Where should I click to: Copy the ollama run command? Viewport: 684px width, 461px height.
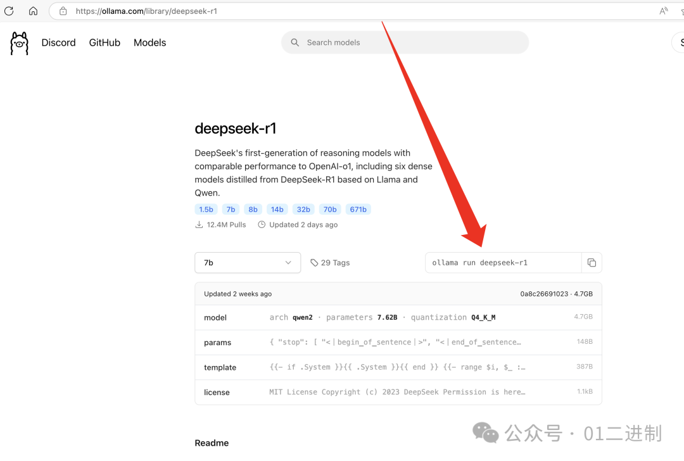(592, 263)
